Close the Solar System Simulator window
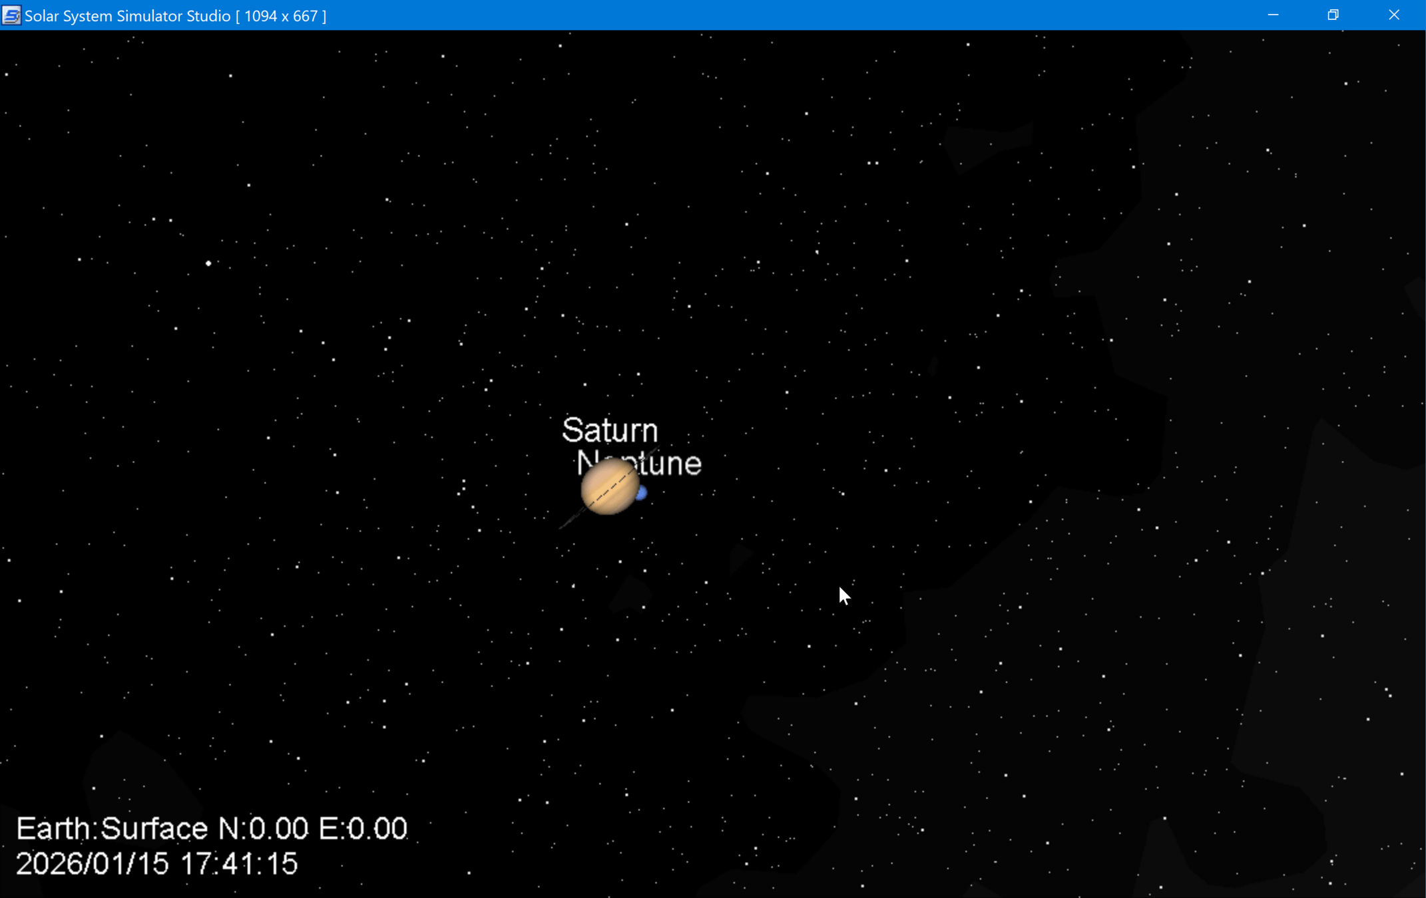The height and width of the screenshot is (898, 1426). click(1393, 15)
